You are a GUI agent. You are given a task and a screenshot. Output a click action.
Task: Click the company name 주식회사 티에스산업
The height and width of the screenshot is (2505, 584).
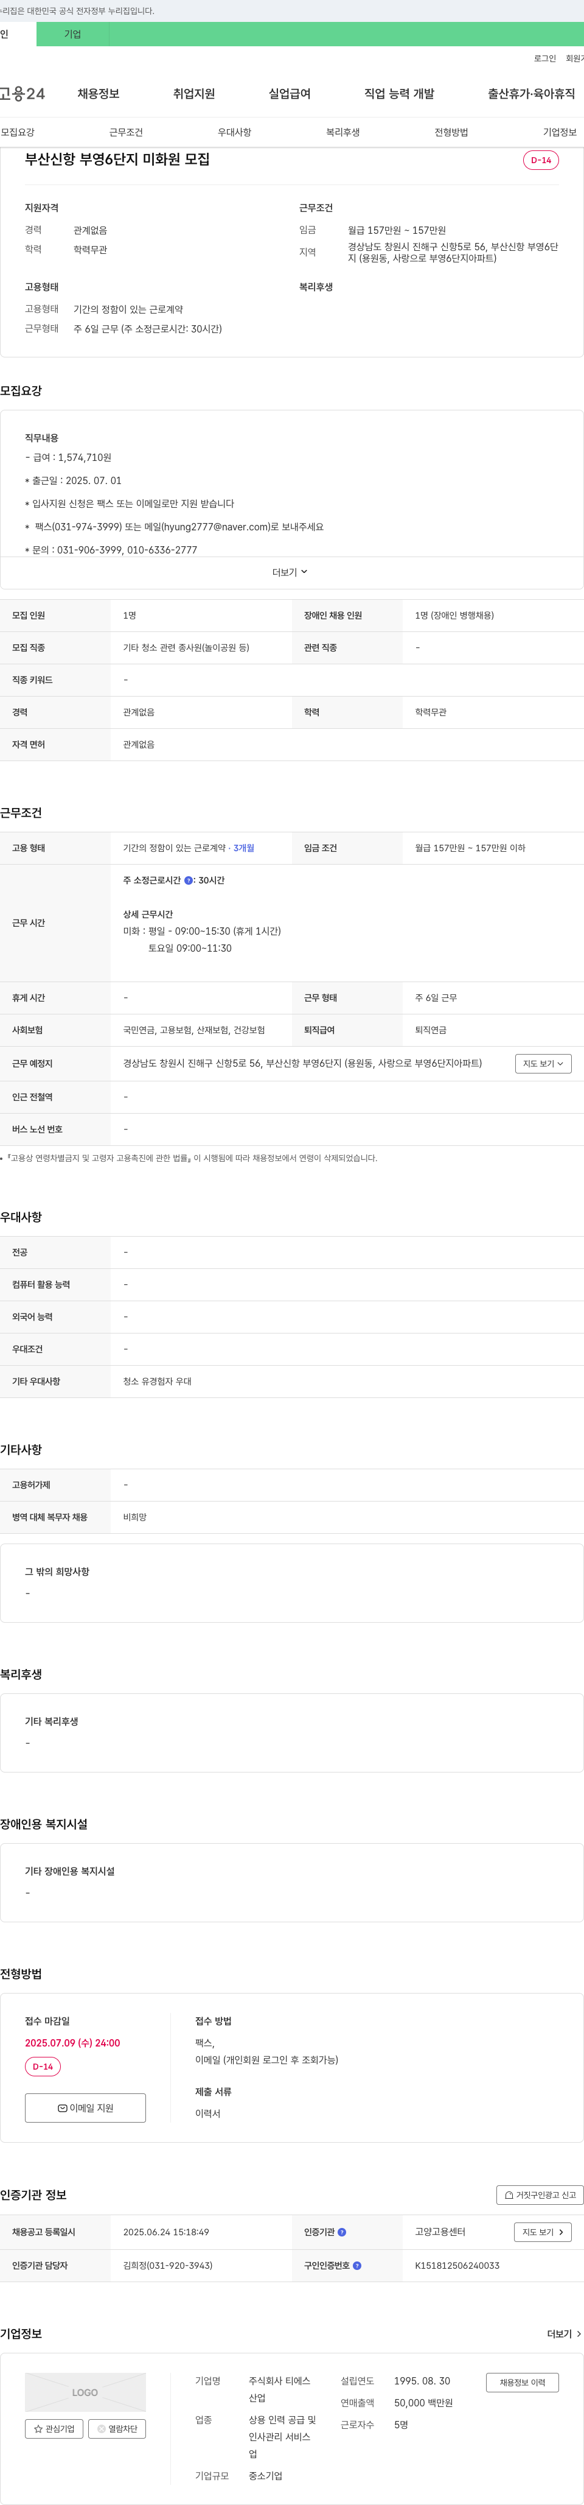280,2389
